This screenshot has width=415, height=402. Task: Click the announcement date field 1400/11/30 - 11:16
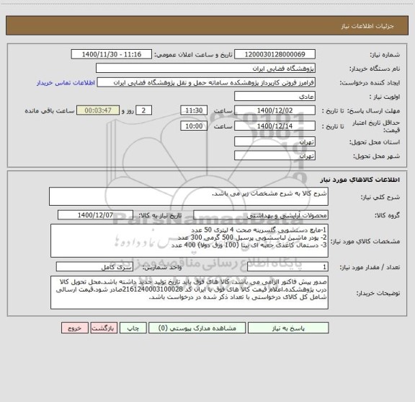(112, 54)
